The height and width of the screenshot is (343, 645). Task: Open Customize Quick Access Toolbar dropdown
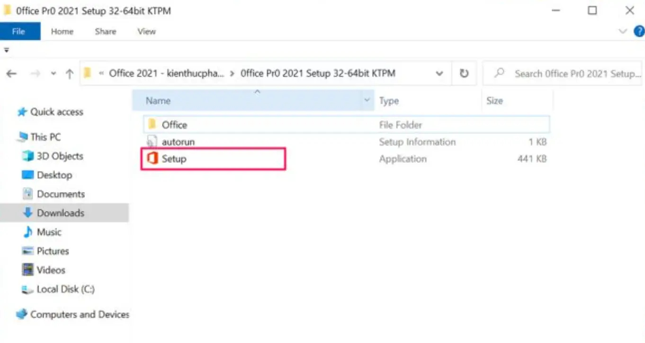click(x=7, y=50)
